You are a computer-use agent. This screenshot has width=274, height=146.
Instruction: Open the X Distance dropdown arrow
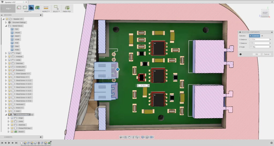271,40
